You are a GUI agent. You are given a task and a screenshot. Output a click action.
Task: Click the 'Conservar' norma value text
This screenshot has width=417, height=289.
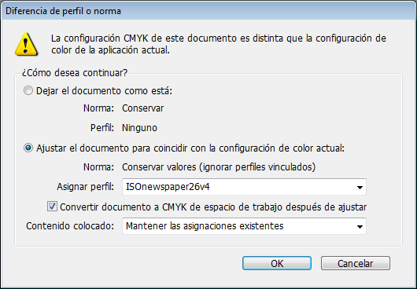pos(143,108)
